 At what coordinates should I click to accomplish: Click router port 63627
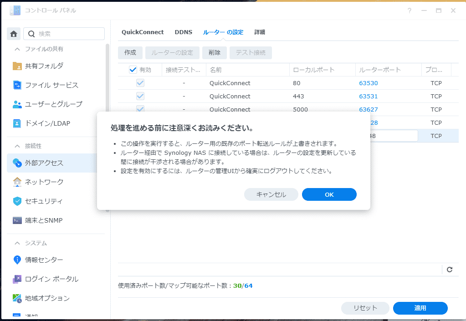368,109
